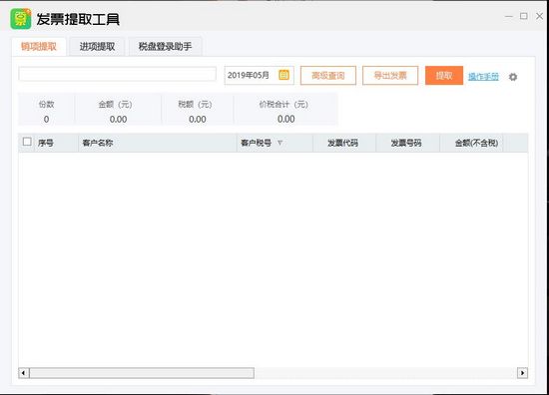This screenshot has width=549, height=395.
Task: Click the horizontal scrollbar thumb
Action: point(142,373)
